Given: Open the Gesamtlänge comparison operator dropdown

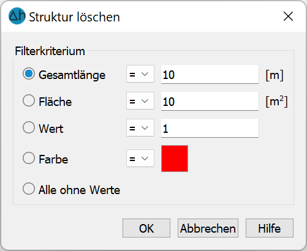Looking at the screenshot, I should click(x=140, y=74).
